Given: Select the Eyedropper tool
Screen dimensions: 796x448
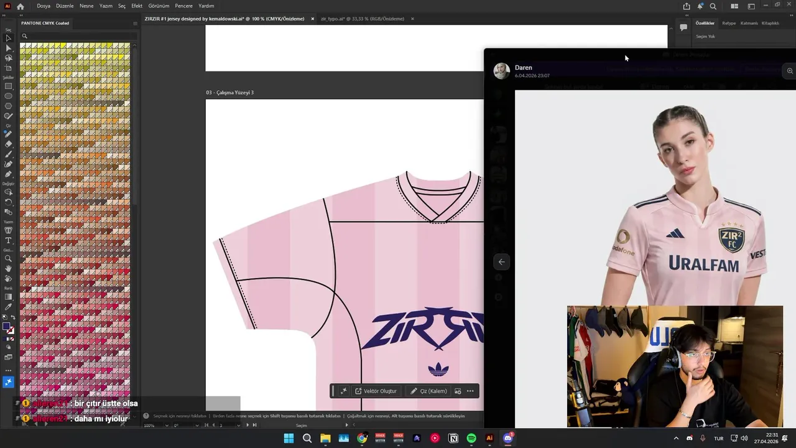Looking at the screenshot, I should (8, 306).
